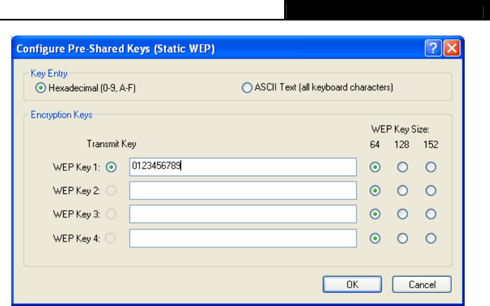Click the Key Entry group label

tap(49, 73)
